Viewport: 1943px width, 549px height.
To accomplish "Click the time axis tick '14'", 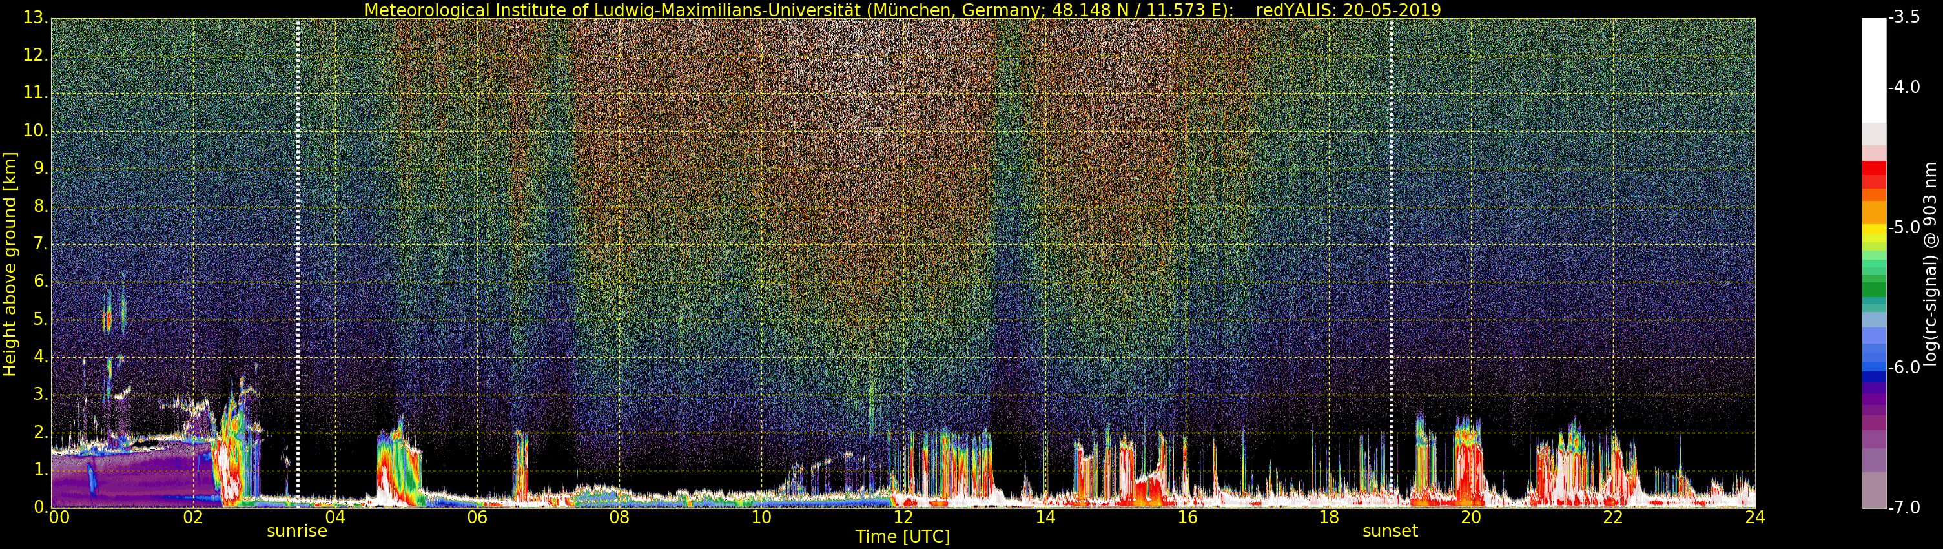I will click(1045, 517).
